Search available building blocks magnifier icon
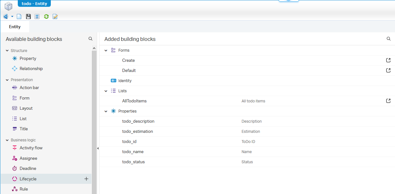Screen dimensions: 395x194 pyautogui.click(x=90, y=39)
